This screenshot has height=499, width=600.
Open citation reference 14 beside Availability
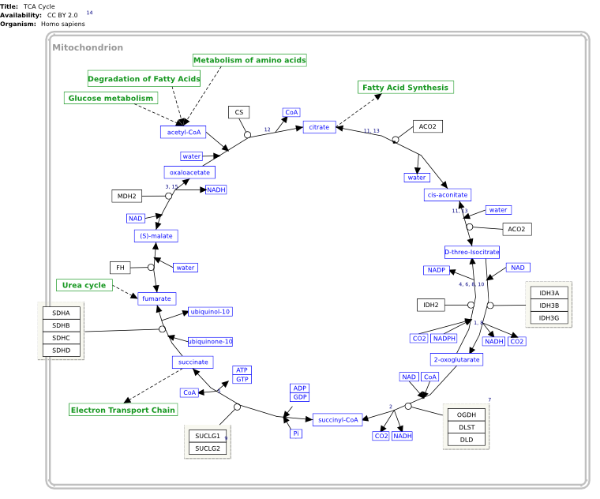89,13
